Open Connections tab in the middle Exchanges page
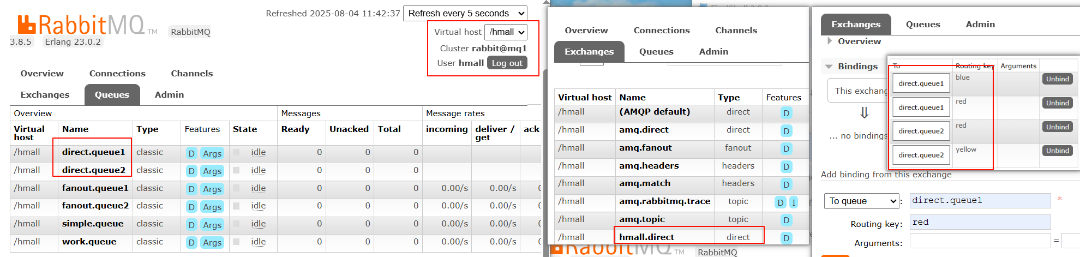1080x257 pixels. pyautogui.click(x=662, y=30)
